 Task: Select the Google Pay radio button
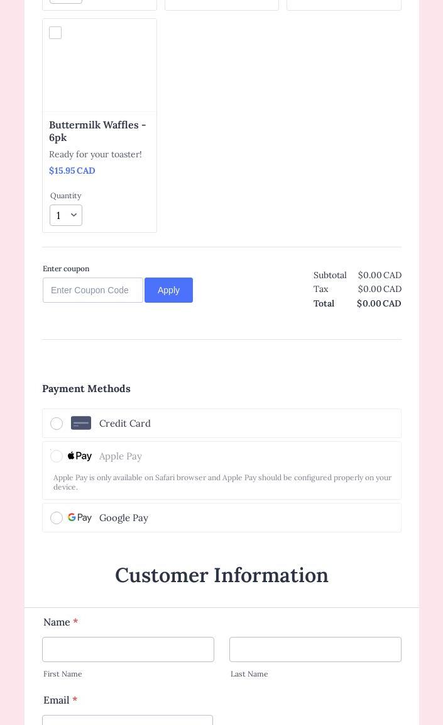[x=57, y=518]
